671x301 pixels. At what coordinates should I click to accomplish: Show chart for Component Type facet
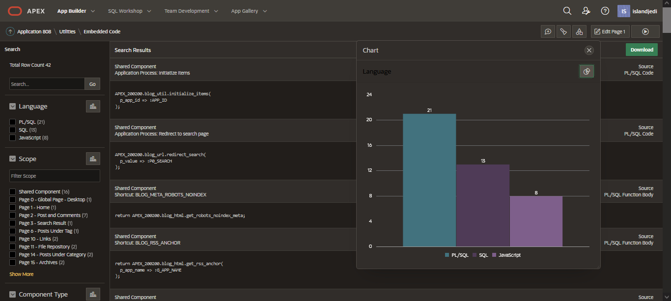click(93, 294)
